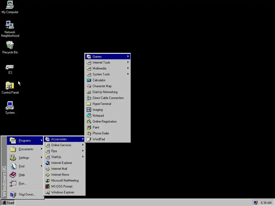Image resolution: width=275 pixels, height=206 pixels.
Task: Choose Run... from the Start menu
Action: click(x=25, y=183)
